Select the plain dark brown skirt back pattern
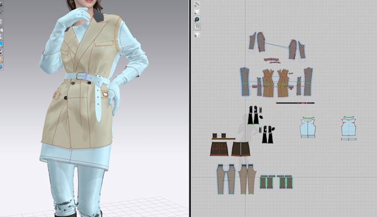377x217 pixels. click(241, 149)
